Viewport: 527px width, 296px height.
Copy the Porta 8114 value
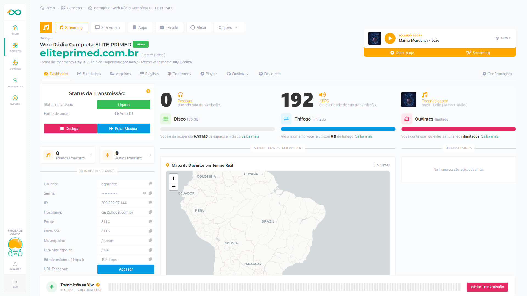[150, 221]
